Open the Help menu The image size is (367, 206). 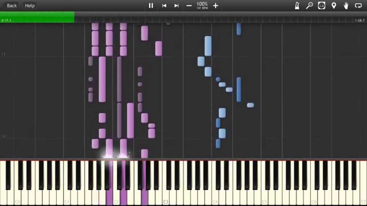click(x=30, y=5)
